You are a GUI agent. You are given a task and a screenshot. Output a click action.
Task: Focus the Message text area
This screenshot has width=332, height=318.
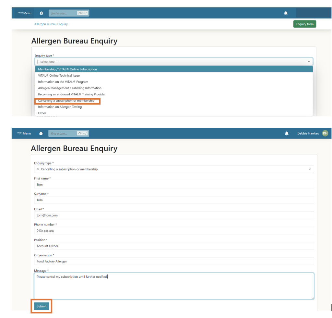tap(174, 286)
